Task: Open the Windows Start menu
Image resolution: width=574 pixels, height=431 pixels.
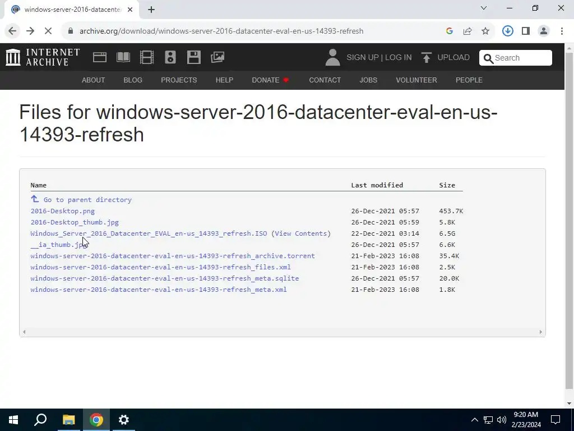Action: tap(13, 420)
